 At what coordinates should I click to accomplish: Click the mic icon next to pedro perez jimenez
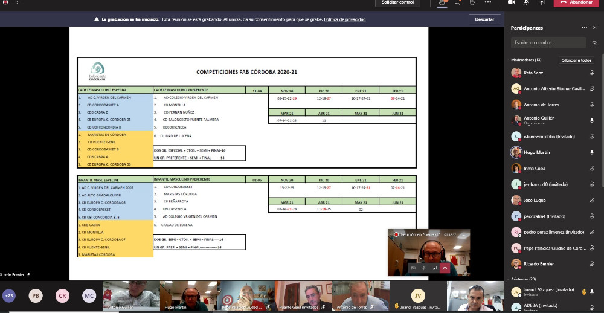click(592, 232)
